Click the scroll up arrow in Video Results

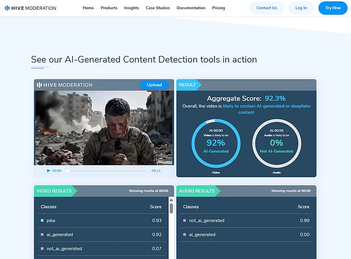pyautogui.click(x=171, y=200)
